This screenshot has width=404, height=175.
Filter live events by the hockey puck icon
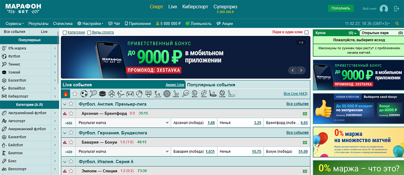pyautogui.click(x=103, y=94)
